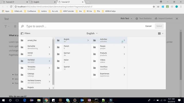The image size is (184, 103).
Task: Select the WKND folder icon
Action: click(22, 54)
